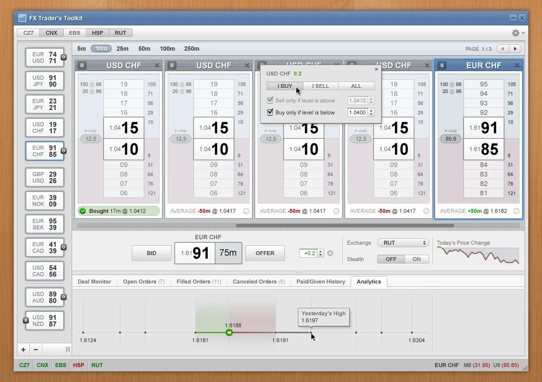Open the Filled Orders tab
Image resolution: width=542 pixels, height=382 pixels.
coord(199,282)
